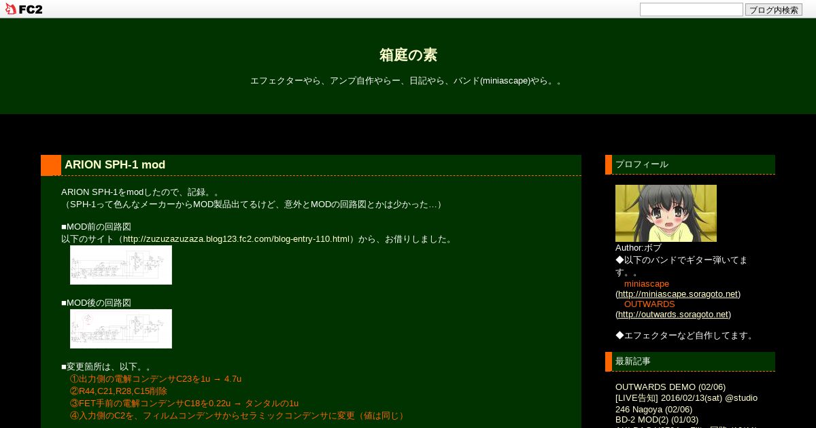Focus the blog search input field
816x428 pixels.
(x=692, y=10)
